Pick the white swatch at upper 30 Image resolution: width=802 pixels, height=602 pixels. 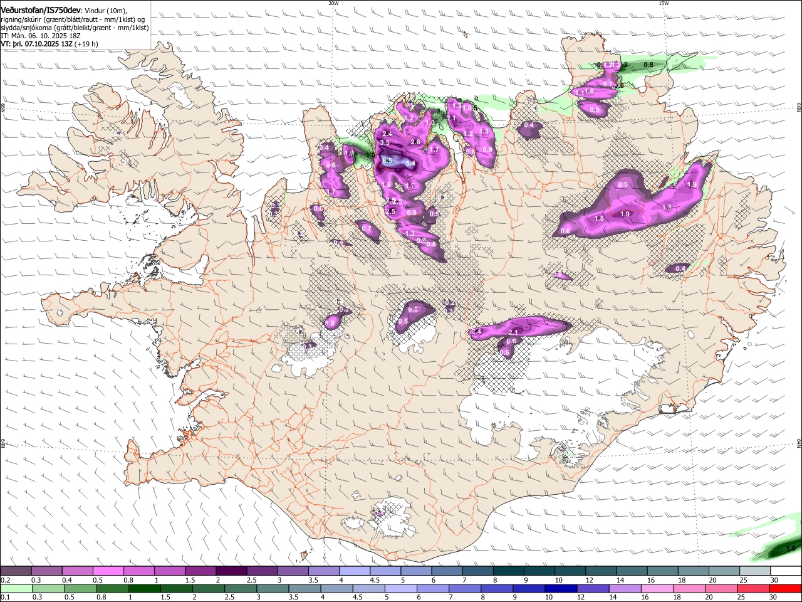[786, 571]
